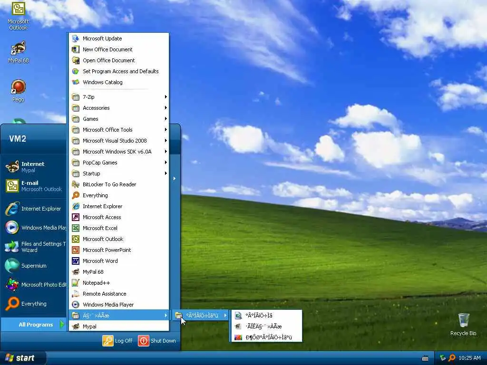The image size is (487, 365).
Task: Click the Log Off button
Action: point(118,341)
